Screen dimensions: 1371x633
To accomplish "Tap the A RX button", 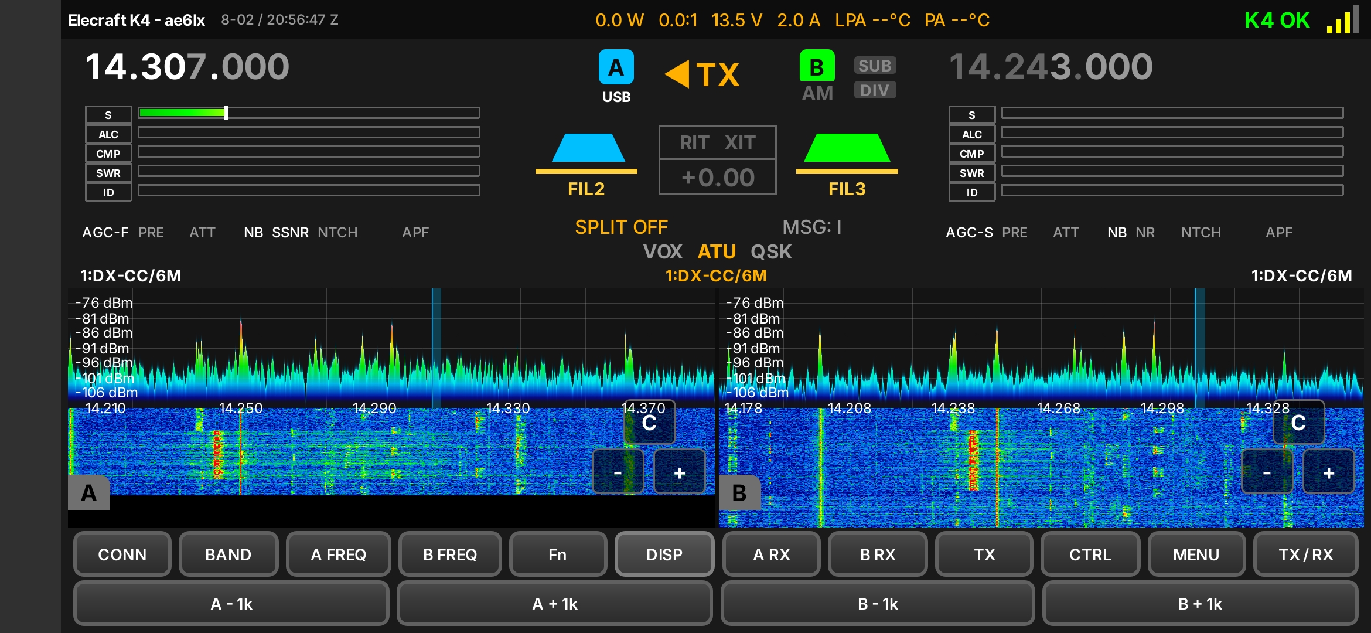I will tap(771, 554).
